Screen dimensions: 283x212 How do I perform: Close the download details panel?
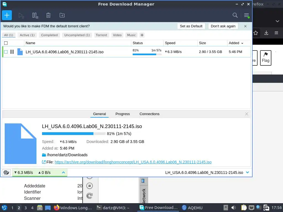(x=247, y=114)
